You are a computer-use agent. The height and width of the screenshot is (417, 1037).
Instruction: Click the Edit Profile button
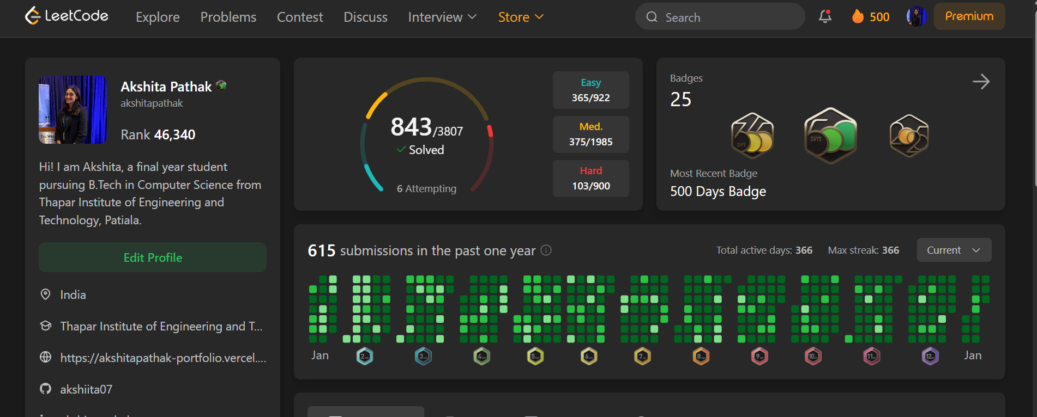pyautogui.click(x=153, y=257)
